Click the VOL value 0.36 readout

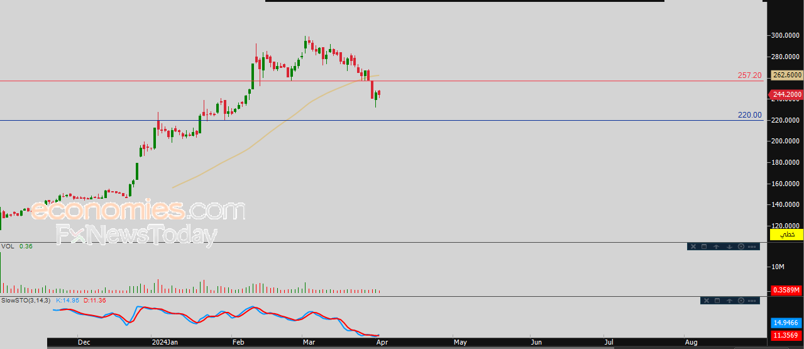click(26, 247)
